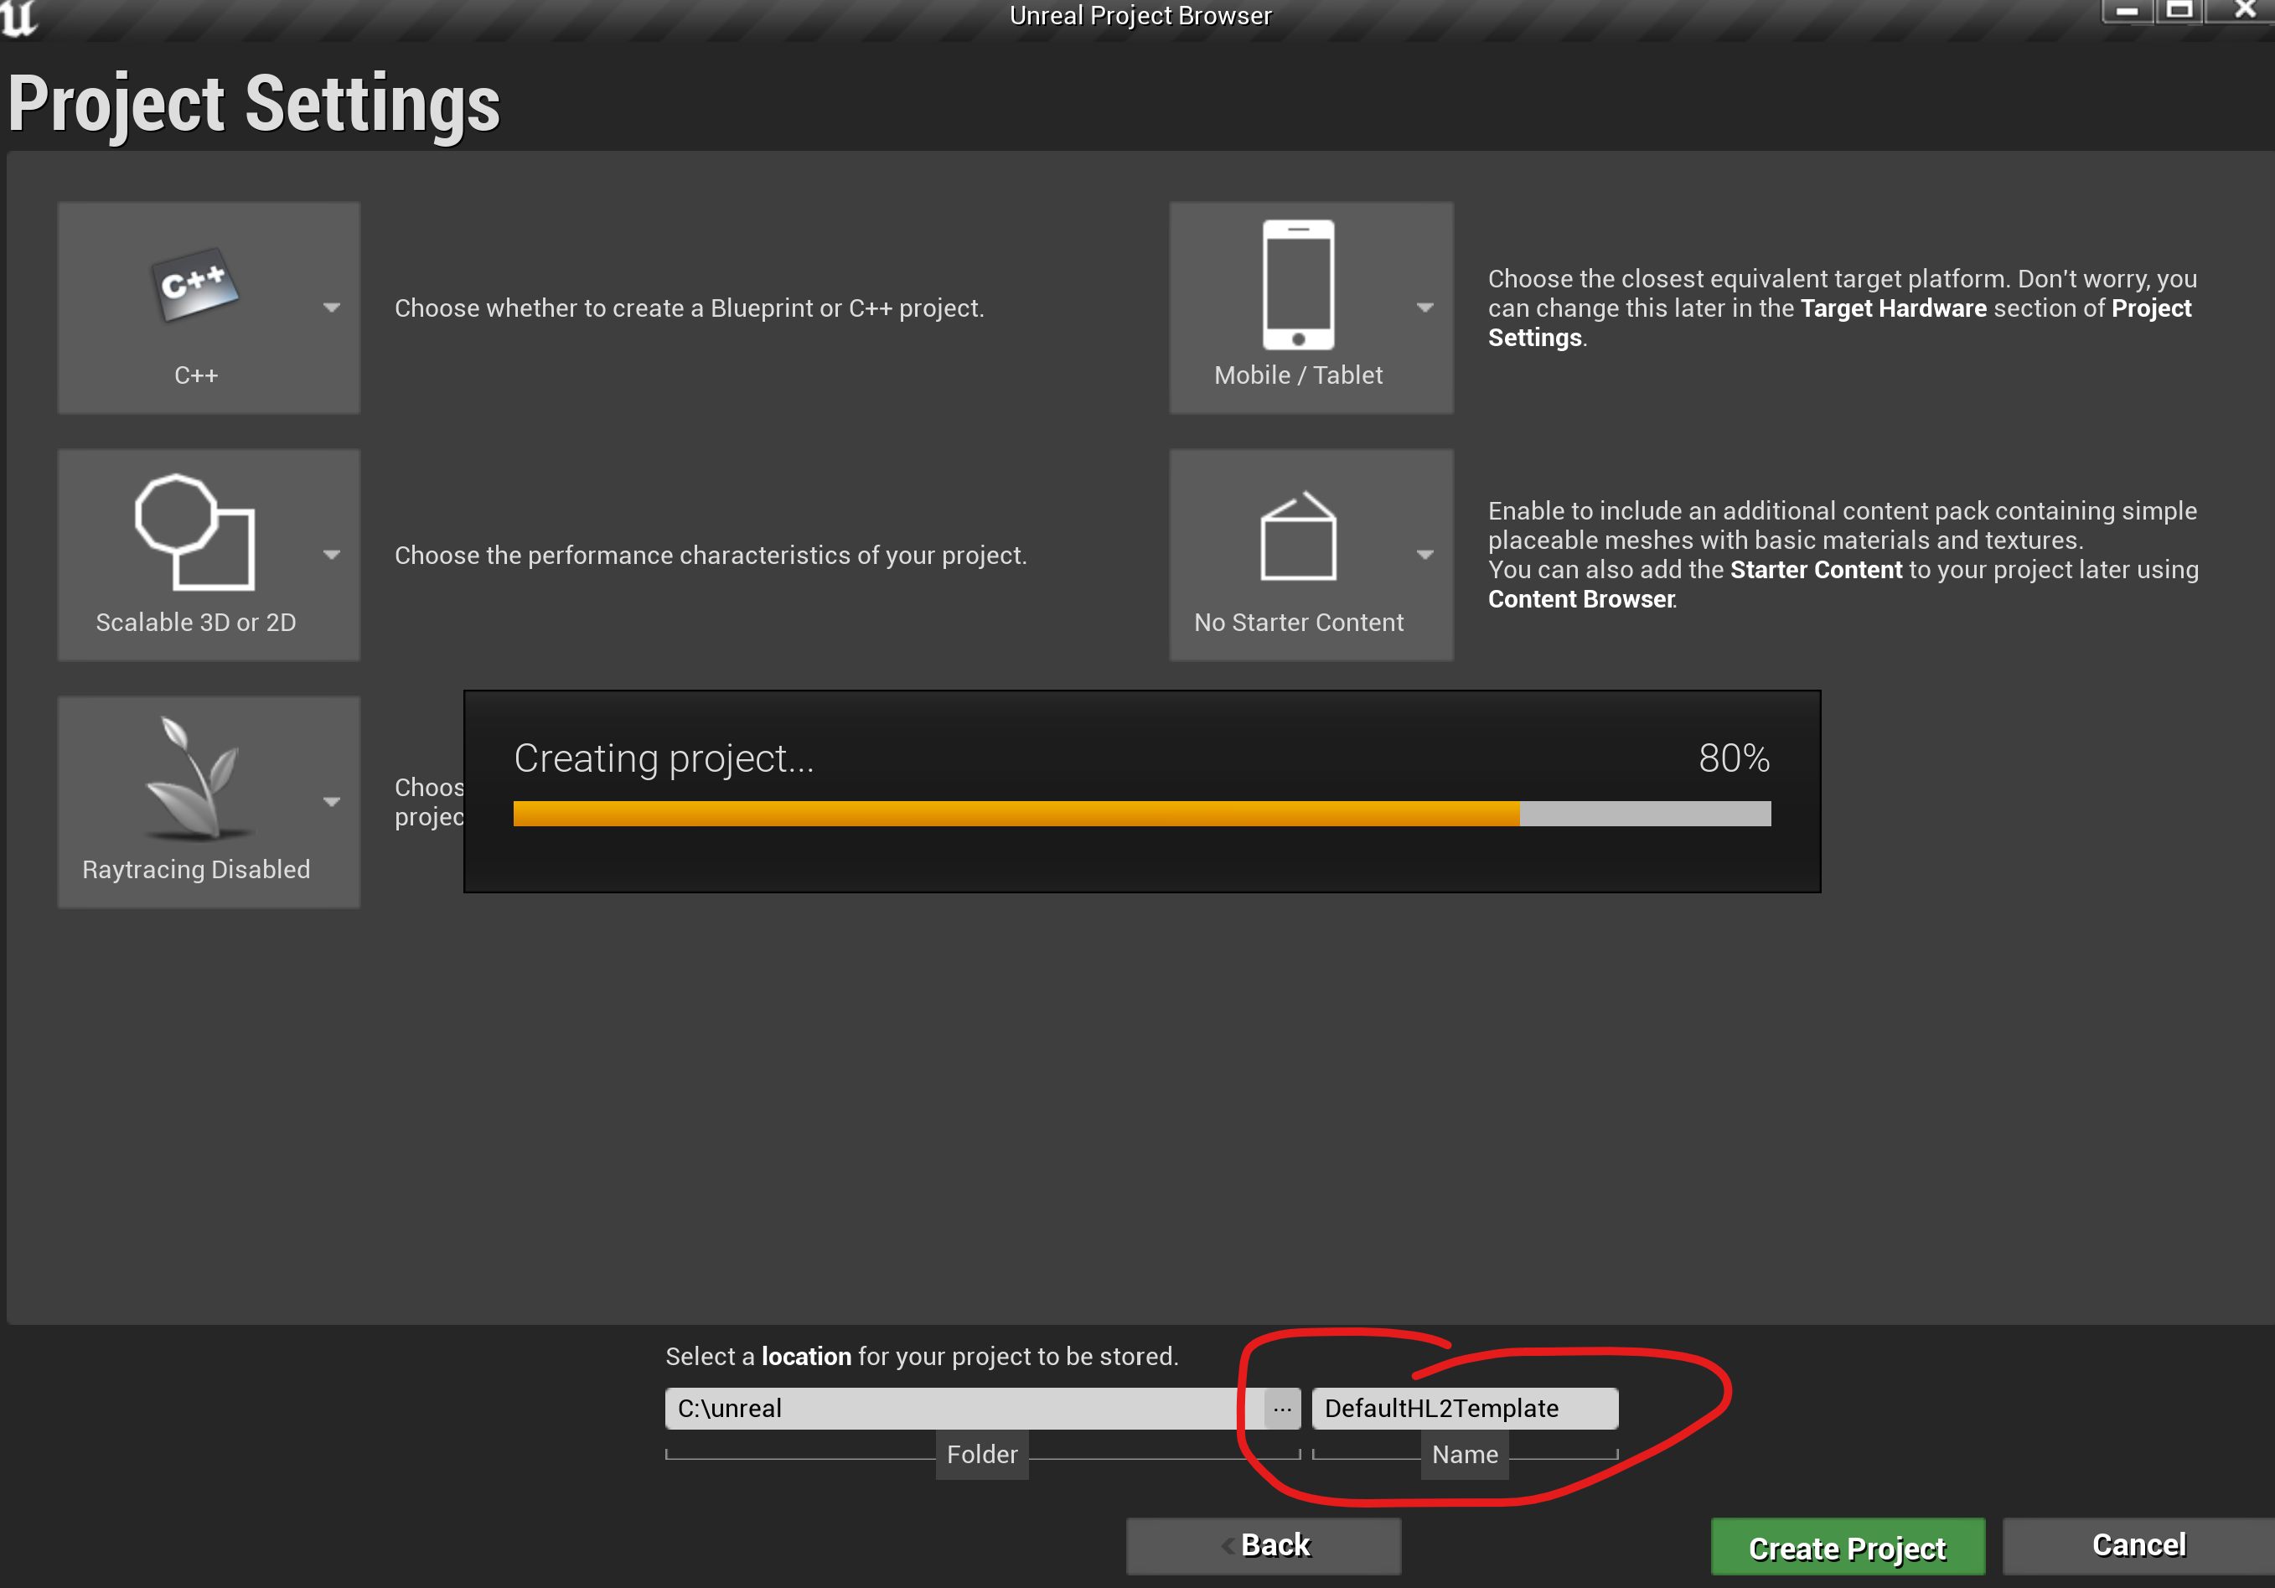This screenshot has height=1588, width=2275.
Task: Click the project Name field DefaultHL2Template
Action: click(1465, 1408)
